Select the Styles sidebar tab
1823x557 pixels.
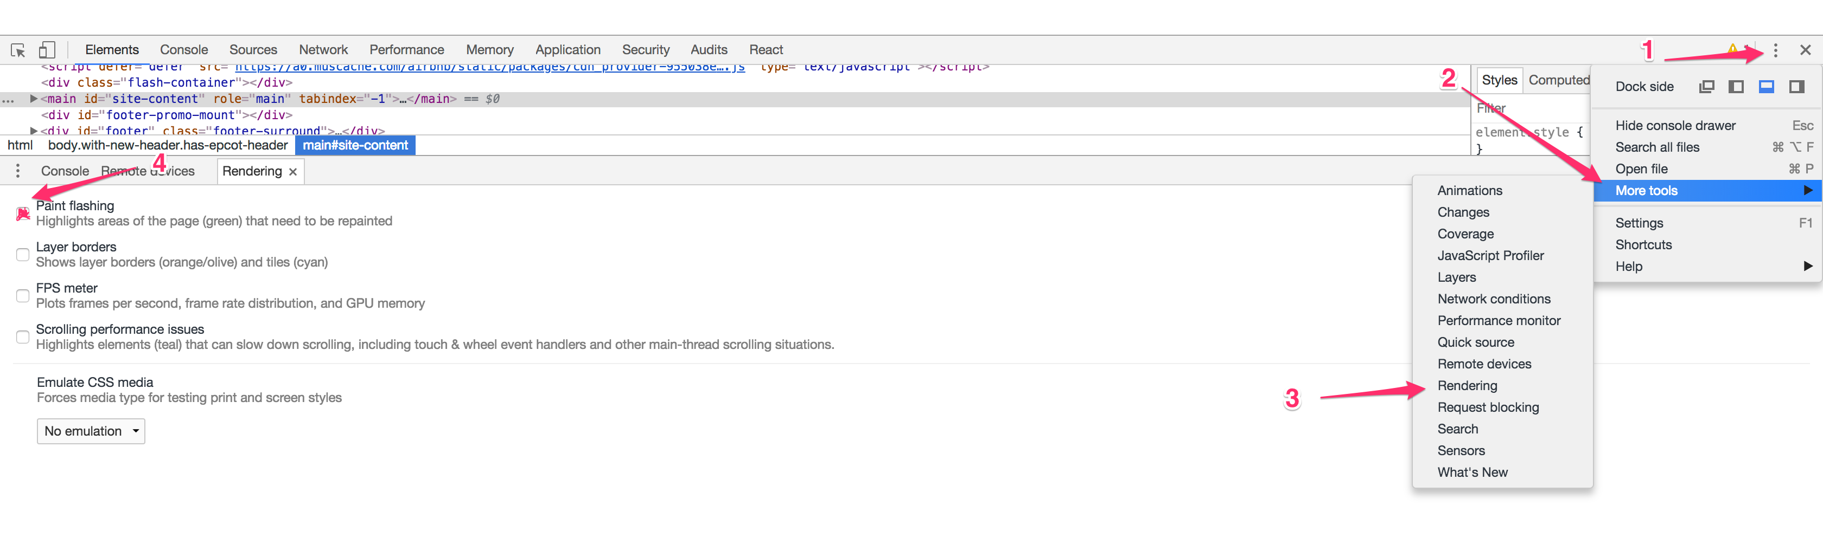pyautogui.click(x=1500, y=81)
